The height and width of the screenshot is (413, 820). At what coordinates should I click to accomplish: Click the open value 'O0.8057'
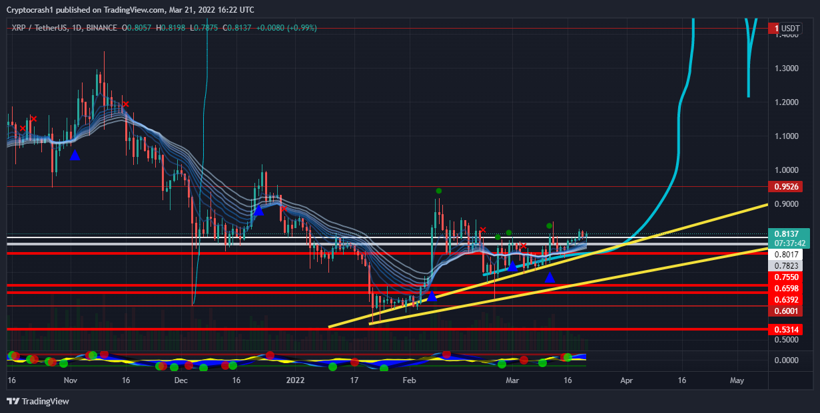(x=137, y=28)
